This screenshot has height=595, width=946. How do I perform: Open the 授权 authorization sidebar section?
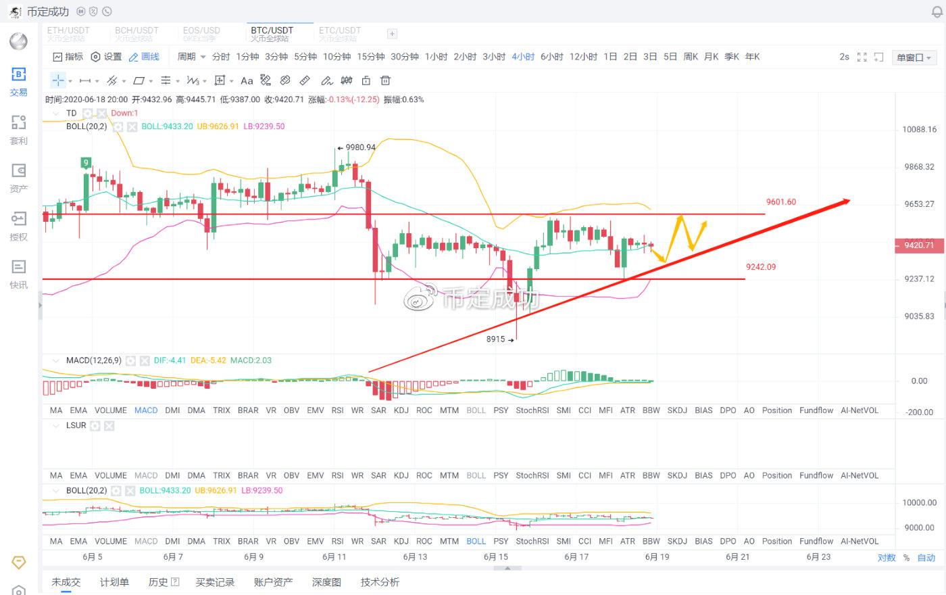pos(18,226)
